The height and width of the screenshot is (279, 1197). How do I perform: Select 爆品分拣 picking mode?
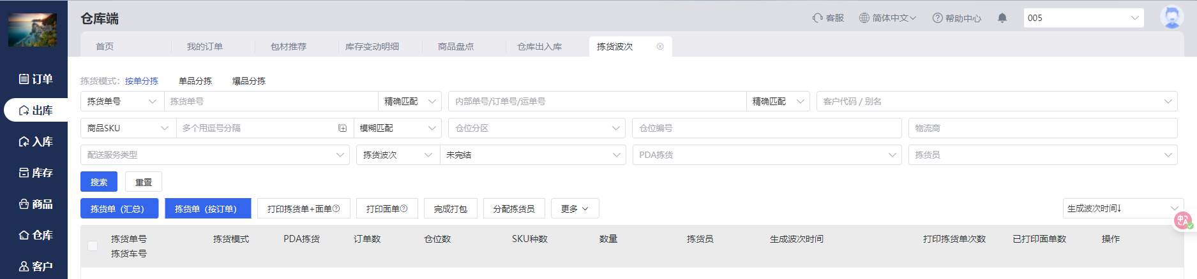tap(249, 81)
